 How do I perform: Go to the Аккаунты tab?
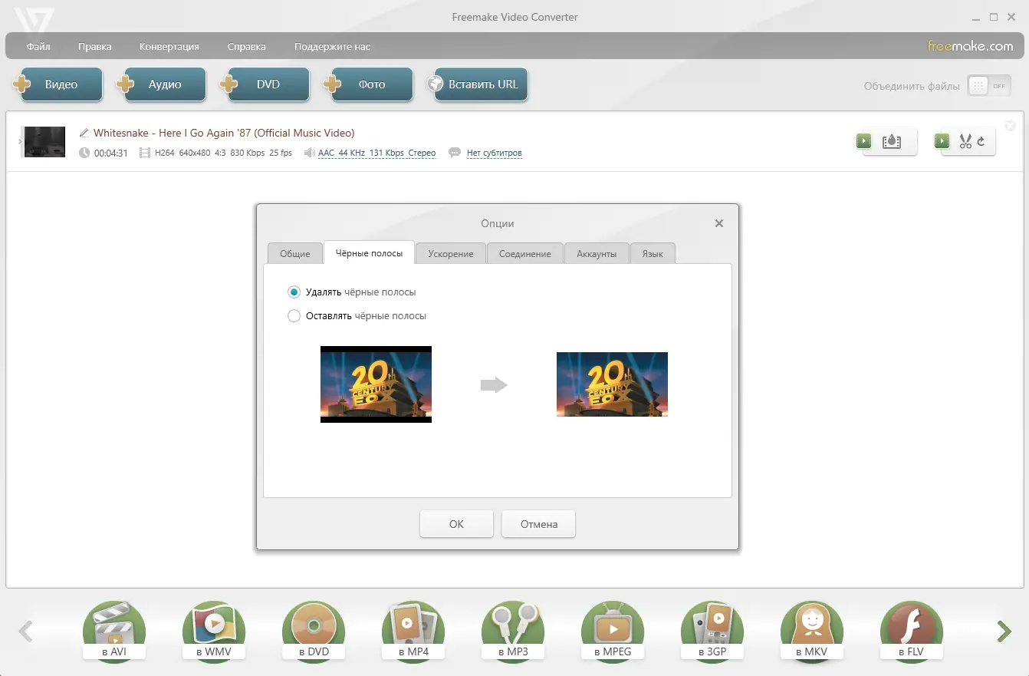[597, 253]
